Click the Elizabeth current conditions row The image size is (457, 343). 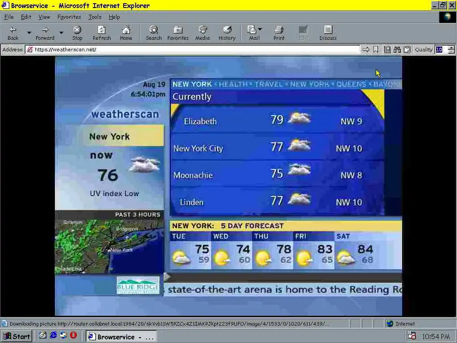click(x=278, y=120)
